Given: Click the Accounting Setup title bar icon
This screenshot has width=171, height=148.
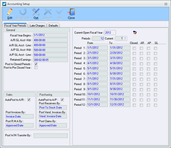Looking at the screenshot, I should [x=4, y=4].
